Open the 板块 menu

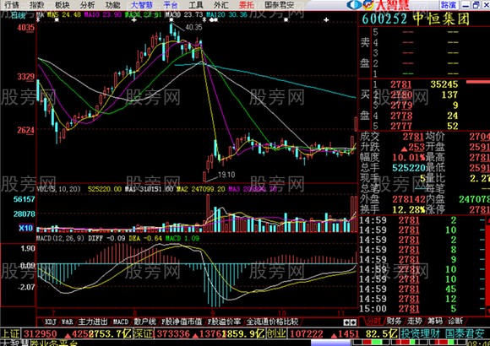(x=63, y=5)
